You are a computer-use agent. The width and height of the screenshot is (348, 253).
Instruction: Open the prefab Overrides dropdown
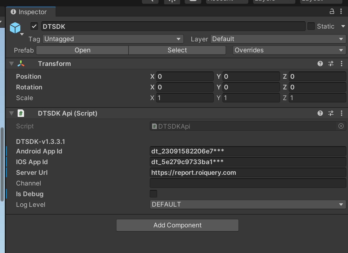289,50
